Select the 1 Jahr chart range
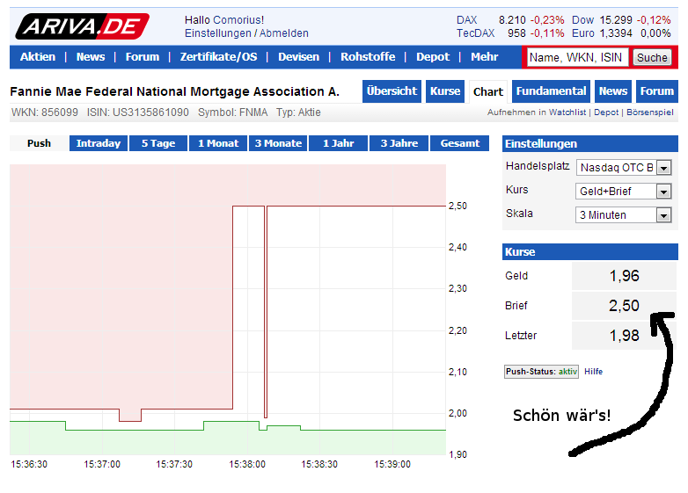 339,143
